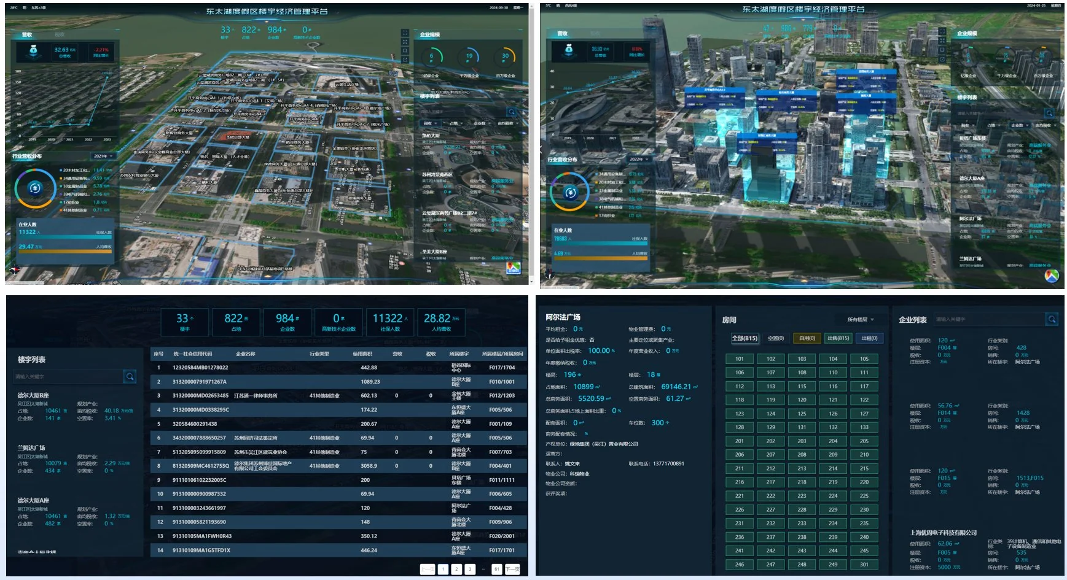Select the 出售(815) room tab

838,338
